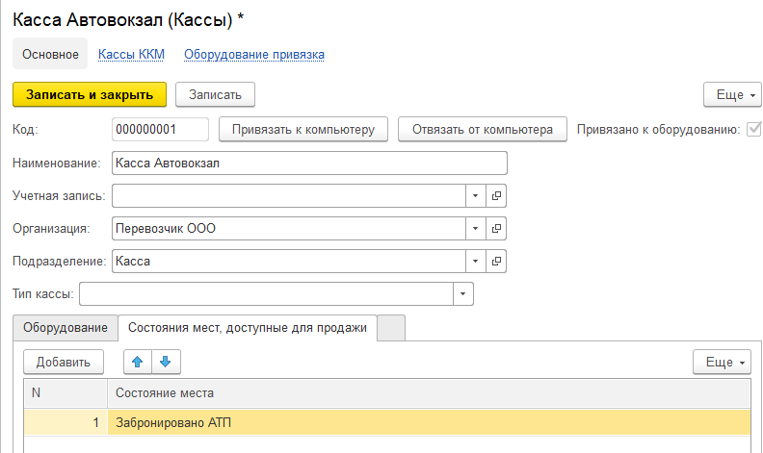The width and height of the screenshot is (763, 453).
Task: Click the Привязать к компьютеру button
Action: 303,129
